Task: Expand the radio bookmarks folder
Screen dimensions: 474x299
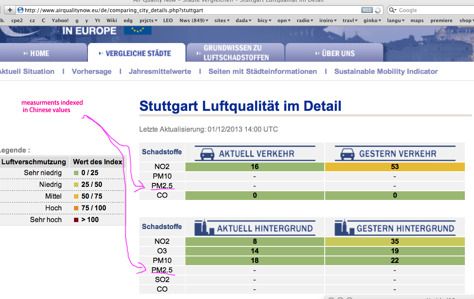Action: point(305,20)
